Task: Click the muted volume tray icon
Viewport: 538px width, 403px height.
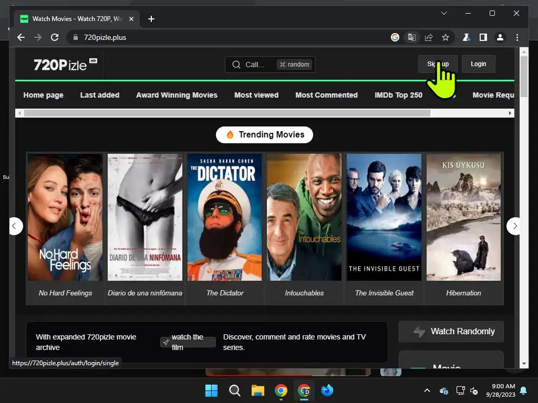Action: pyautogui.click(x=474, y=390)
